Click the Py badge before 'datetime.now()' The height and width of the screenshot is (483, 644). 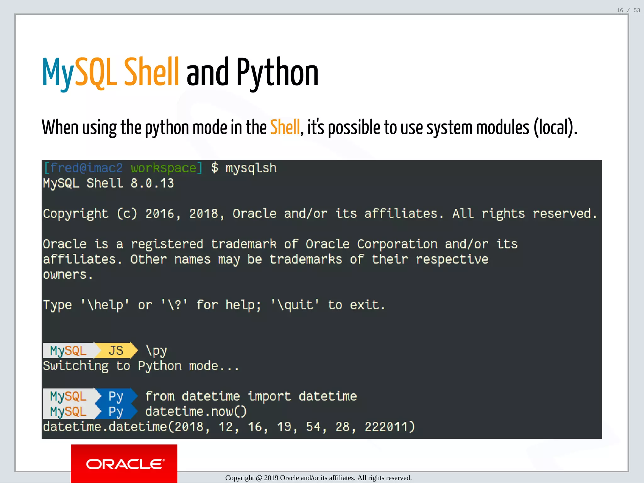point(116,412)
